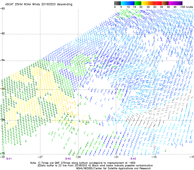Click the chart title 'ASCAT 25KM NOAA Winds 20160203 descending'
The height and width of the screenshot is (170, 194).
pyautogui.click(x=39, y=4)
